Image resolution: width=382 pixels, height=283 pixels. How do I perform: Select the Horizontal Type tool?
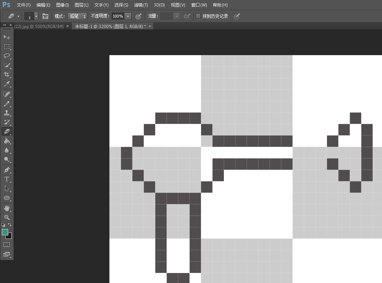tap(7, 179)
